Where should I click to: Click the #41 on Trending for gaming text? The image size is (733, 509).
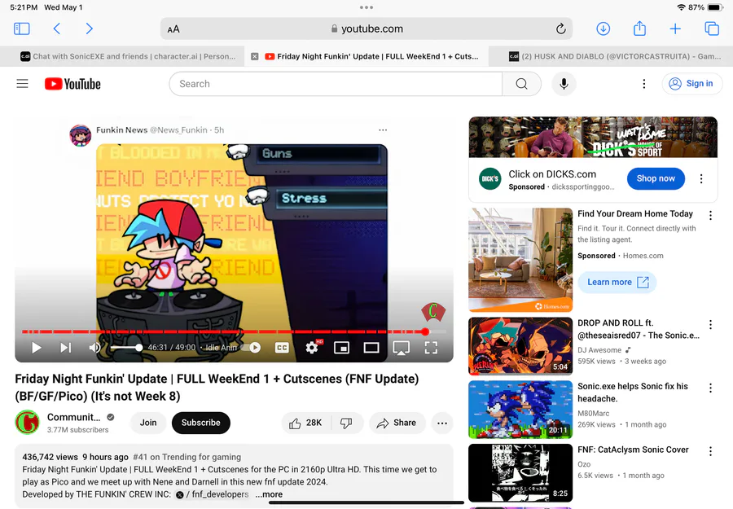coord(187,457)
